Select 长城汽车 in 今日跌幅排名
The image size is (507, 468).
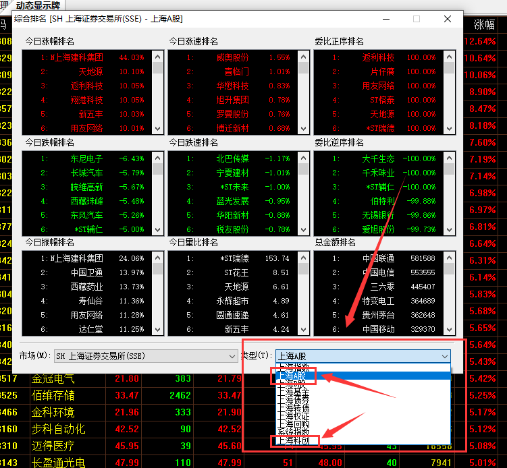[87, 173]
